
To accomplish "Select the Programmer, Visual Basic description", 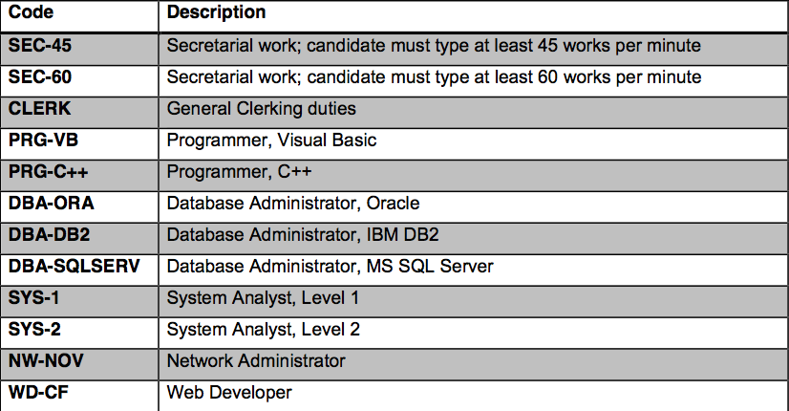I will click(271, 141).
